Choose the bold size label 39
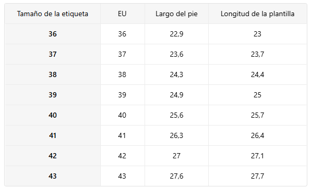 53,95
